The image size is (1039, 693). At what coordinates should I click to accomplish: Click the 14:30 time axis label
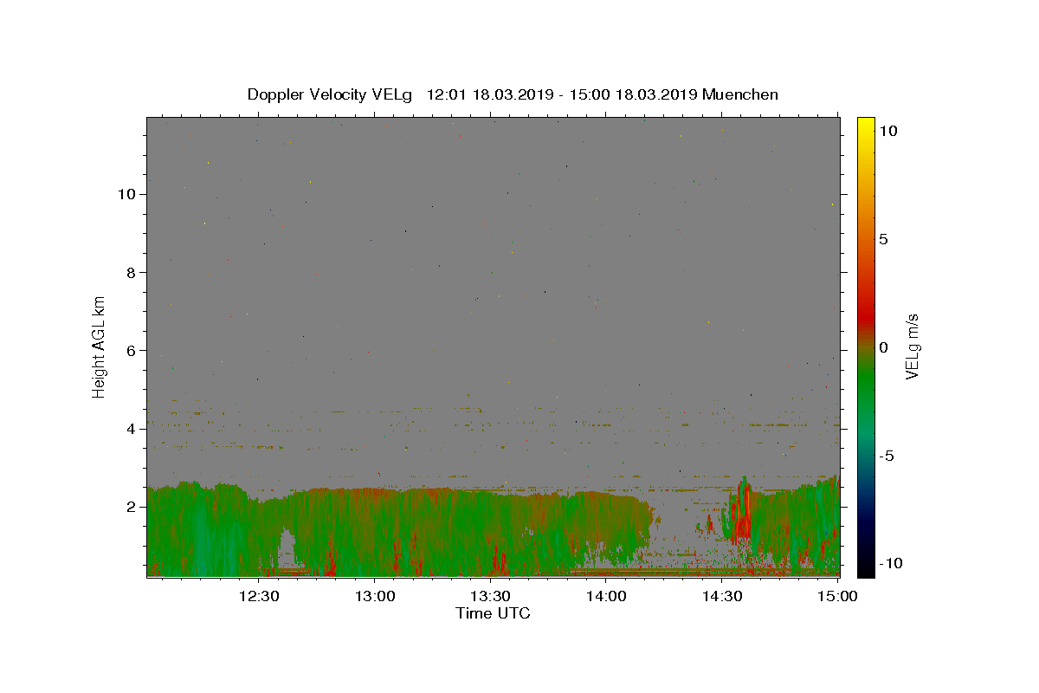click(x=722, y=596)
